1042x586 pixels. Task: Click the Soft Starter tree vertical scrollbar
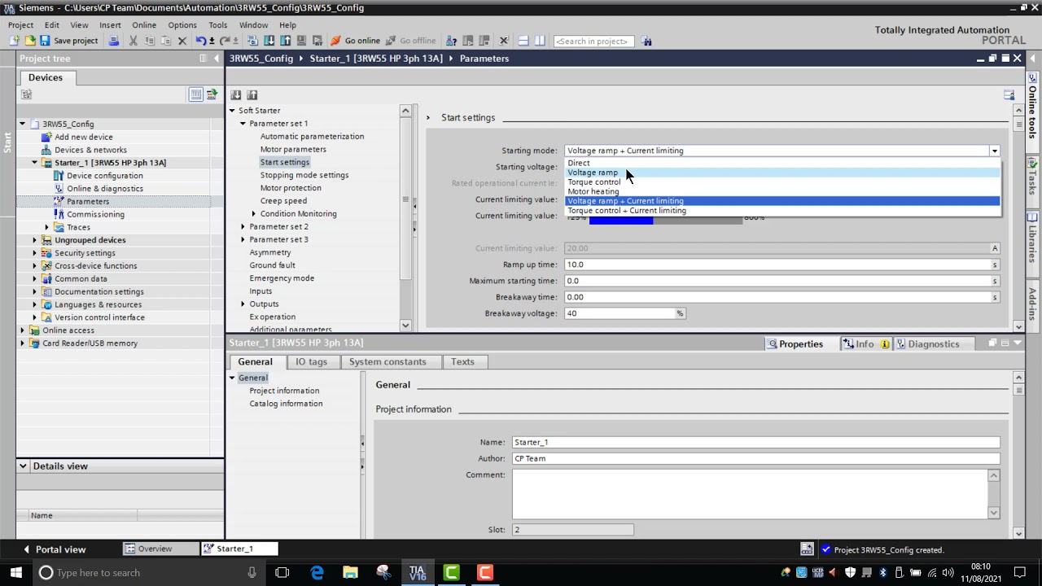pos(405,218)
